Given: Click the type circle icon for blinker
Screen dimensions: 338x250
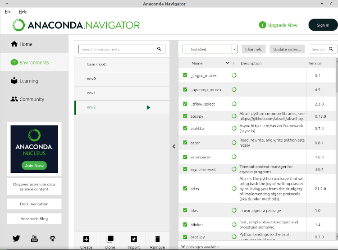Looking at the screenshot, I should (234, 225).
